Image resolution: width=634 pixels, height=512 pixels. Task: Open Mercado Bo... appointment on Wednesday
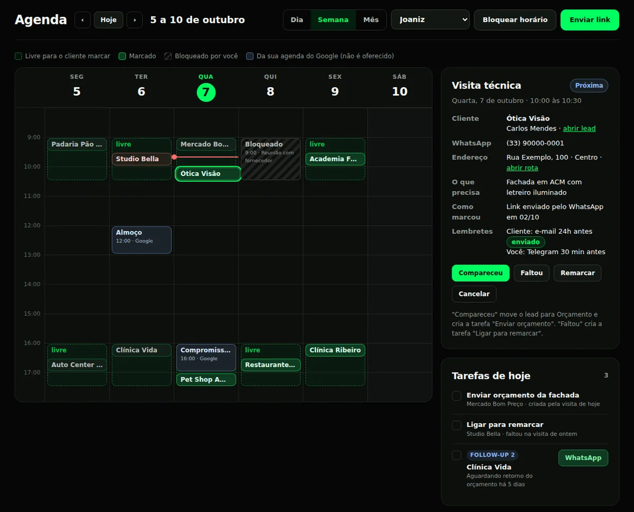(206, 144)
